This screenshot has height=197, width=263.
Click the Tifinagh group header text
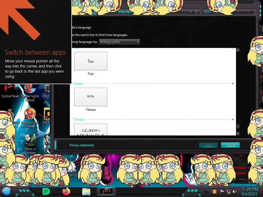tap(79, 120)
